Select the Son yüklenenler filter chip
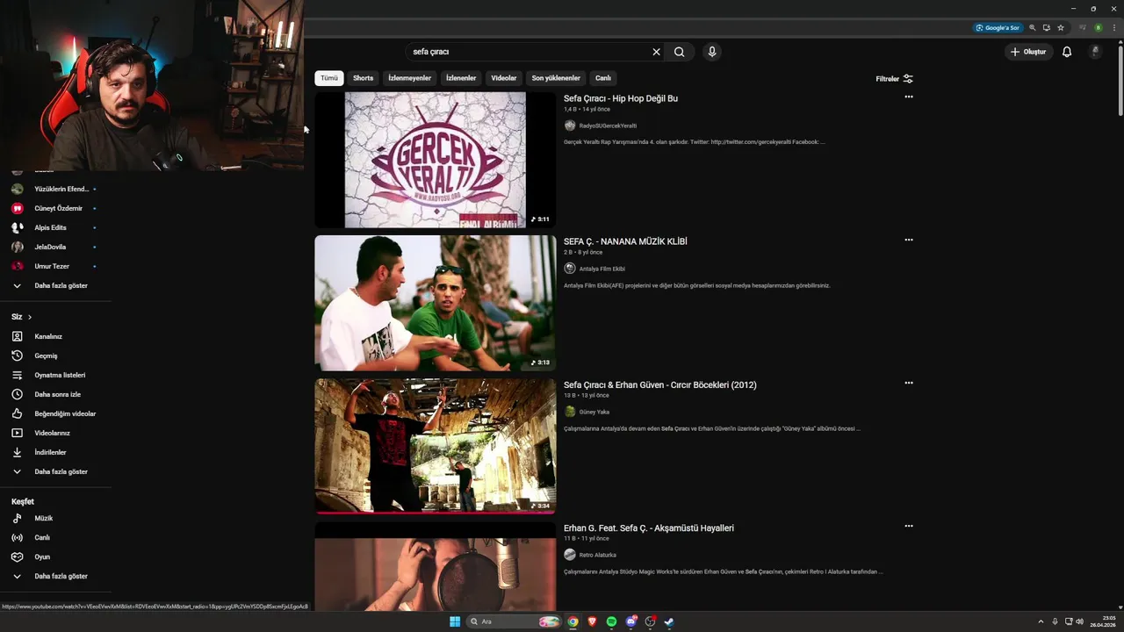 556,78
